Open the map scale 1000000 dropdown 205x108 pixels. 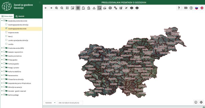(50, 103)
